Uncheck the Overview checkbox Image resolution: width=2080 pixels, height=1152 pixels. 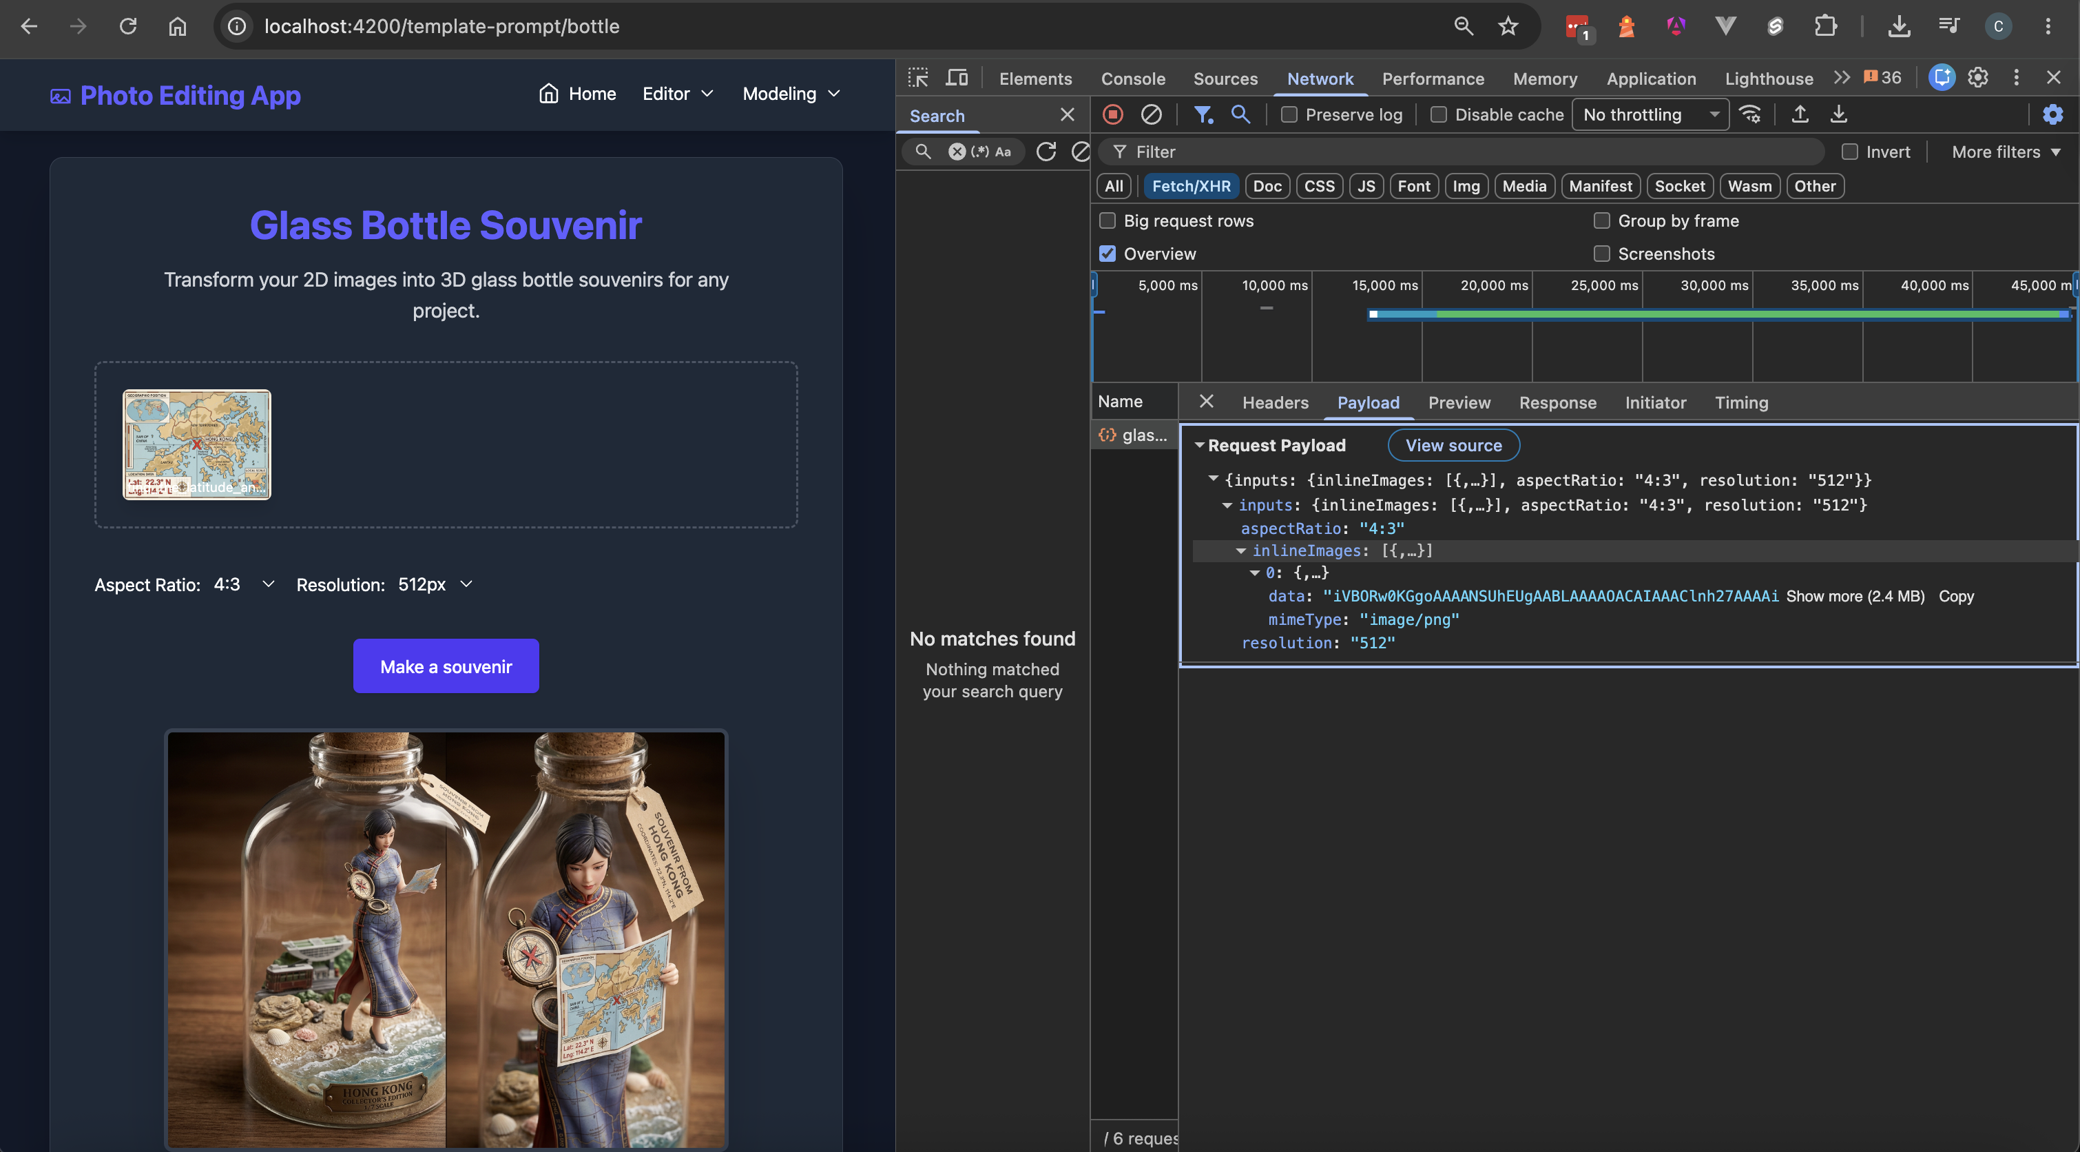pos(1107,254)
